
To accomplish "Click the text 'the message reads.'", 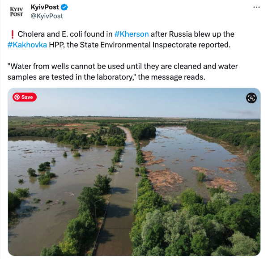I will [172, 77].
